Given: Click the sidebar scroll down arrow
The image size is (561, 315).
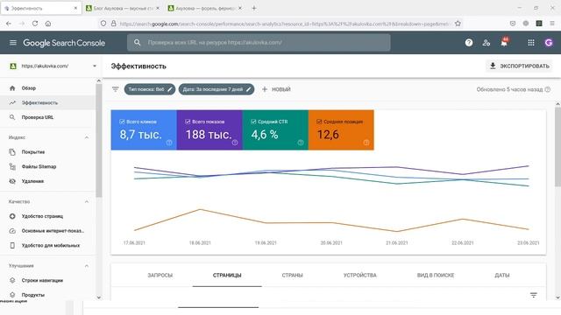Looking at the screenshot, I should pyautogui.click(x=99, y=297).
